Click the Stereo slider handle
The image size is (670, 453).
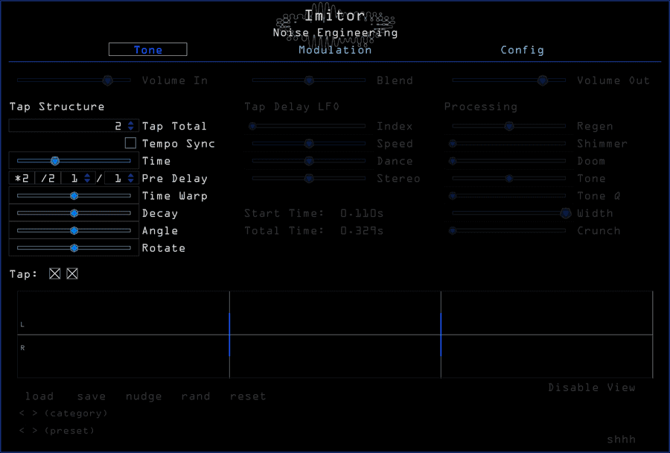click(309, 178)
